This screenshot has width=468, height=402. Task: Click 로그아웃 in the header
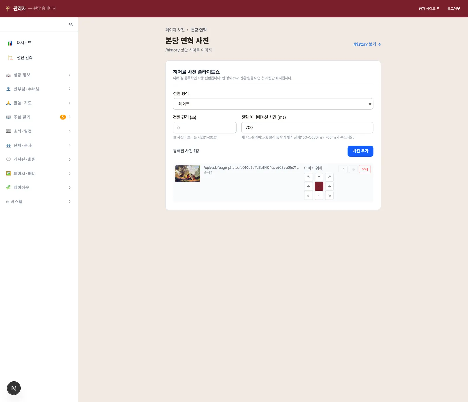454,8
